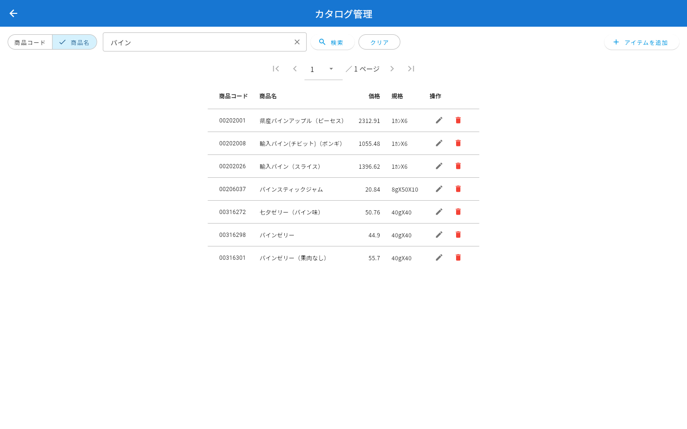Click the 検索 search button

coord(332,42)
